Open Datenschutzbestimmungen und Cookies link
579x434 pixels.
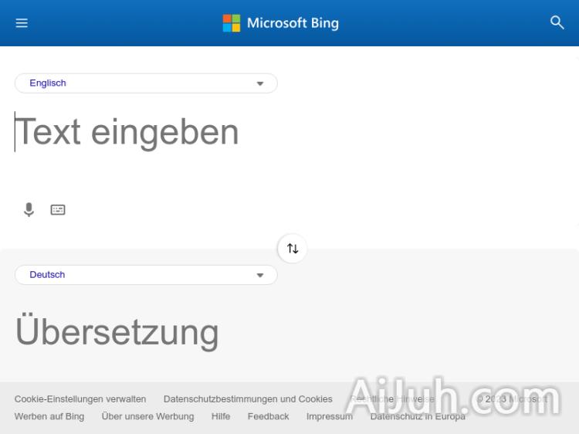coord(248,399)
